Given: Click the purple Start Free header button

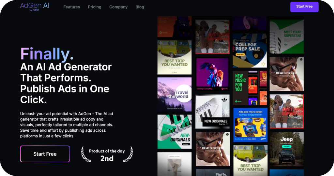Looking at the screenshot, I should pyautogui.click(x=304, y=7).
